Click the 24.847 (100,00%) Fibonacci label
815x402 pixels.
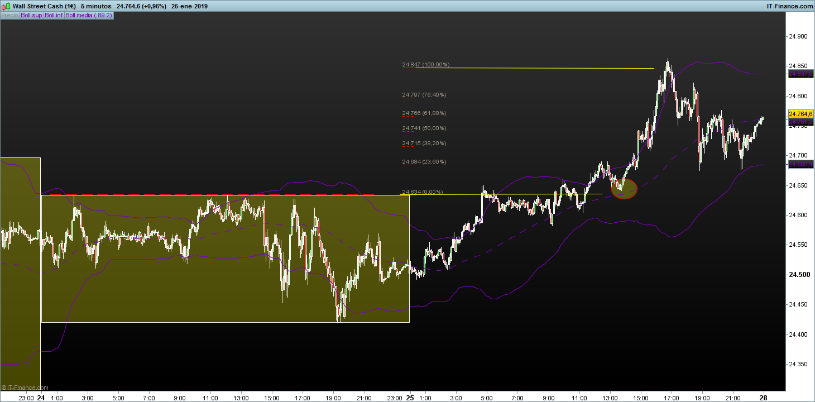coord(425,65)
